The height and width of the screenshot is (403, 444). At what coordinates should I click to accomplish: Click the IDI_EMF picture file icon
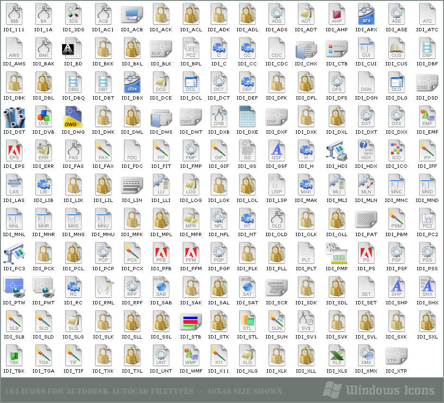(426, 117)
